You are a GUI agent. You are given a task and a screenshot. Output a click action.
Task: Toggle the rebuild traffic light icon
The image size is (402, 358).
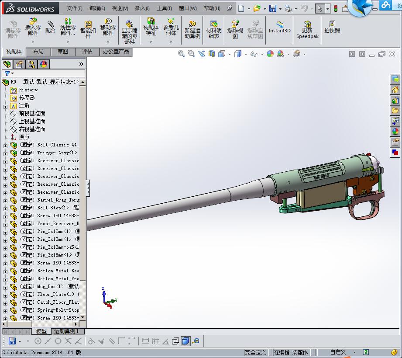tap(335, 8)
